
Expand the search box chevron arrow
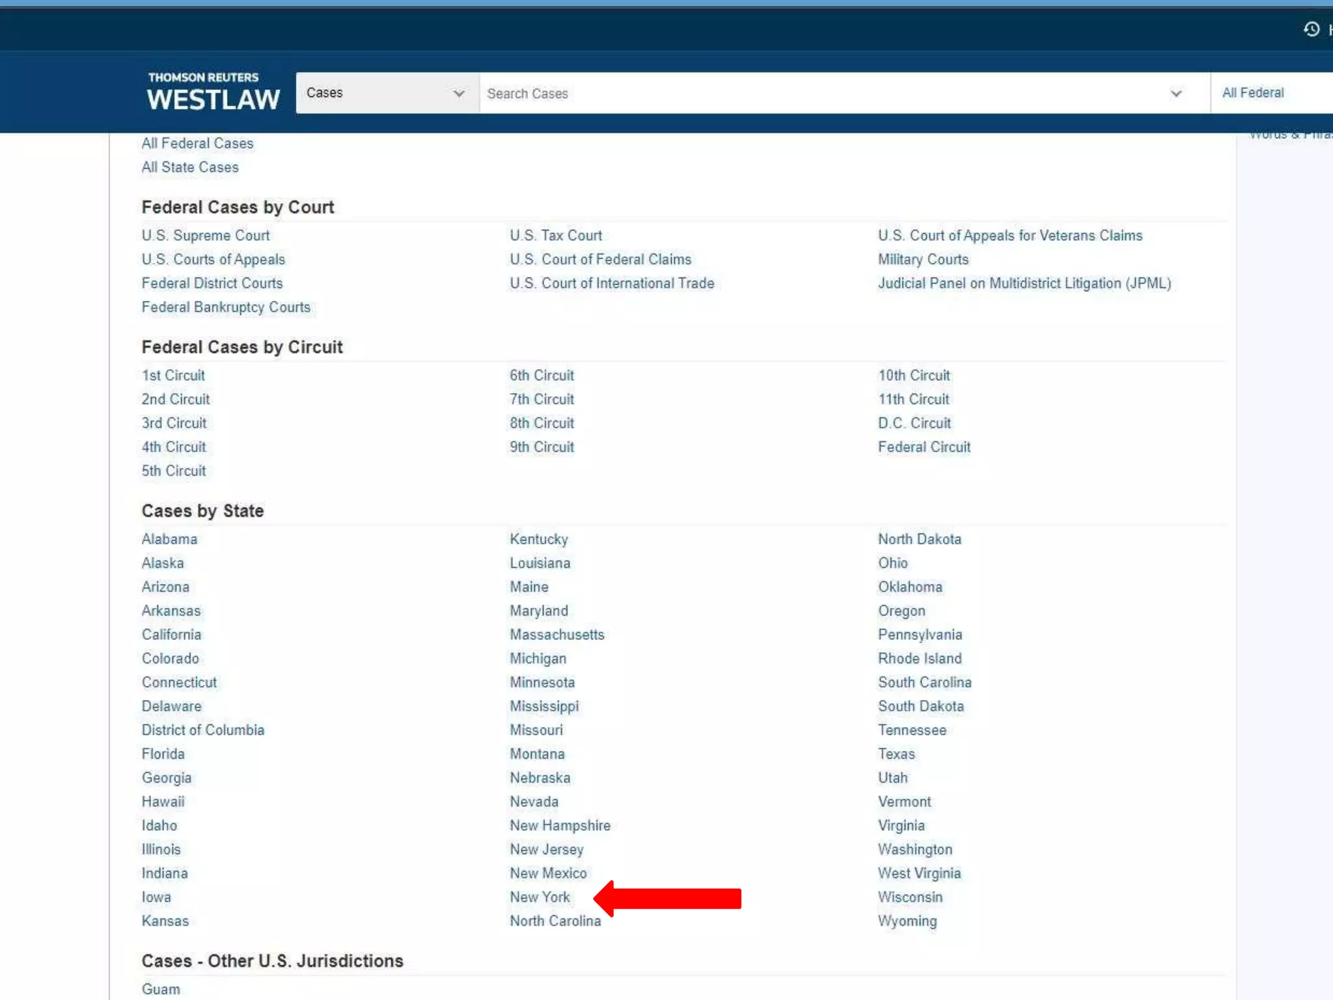[x=1175, y=94]
